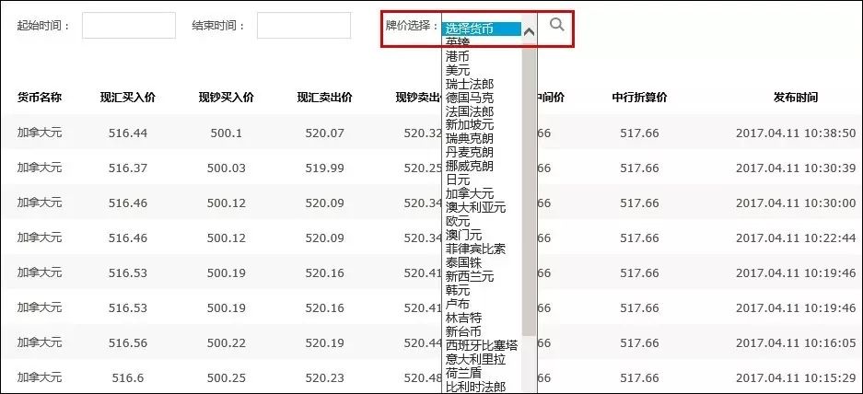This screenshot has width=863, height=394.
Task: Click the end time input field
Action: [x=304, y=25]
